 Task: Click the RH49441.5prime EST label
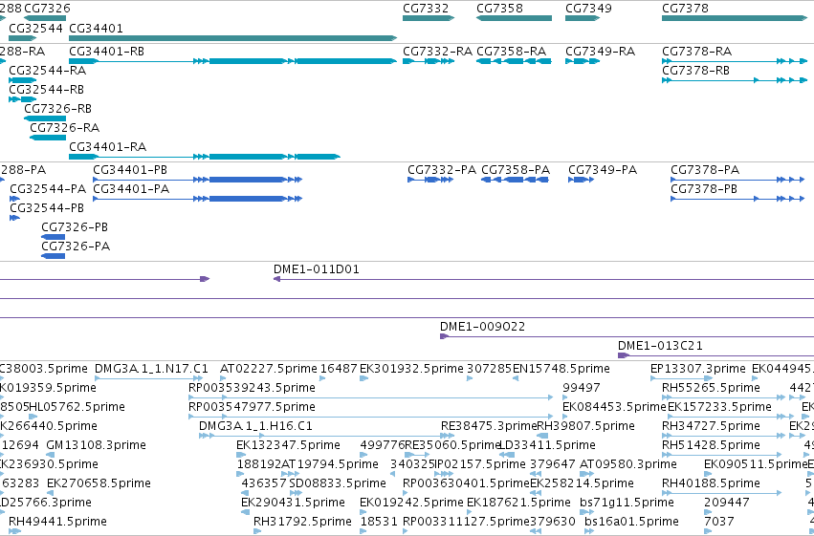(57, 522)
